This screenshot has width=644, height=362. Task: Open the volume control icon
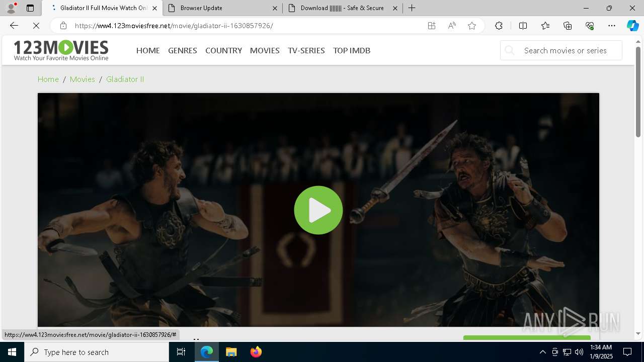tap(579, 352)
